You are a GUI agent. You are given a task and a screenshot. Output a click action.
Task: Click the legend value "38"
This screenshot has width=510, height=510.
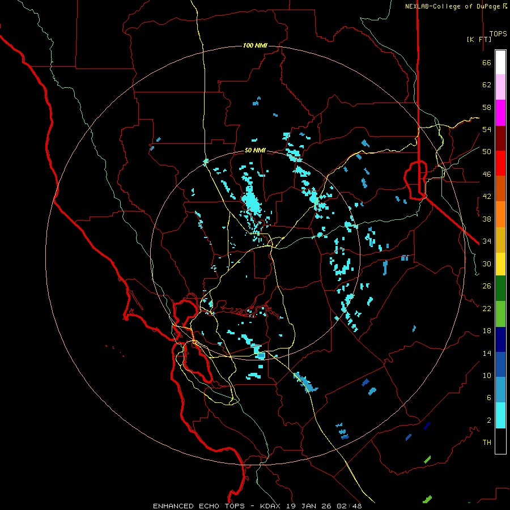(x=487, y=219)
